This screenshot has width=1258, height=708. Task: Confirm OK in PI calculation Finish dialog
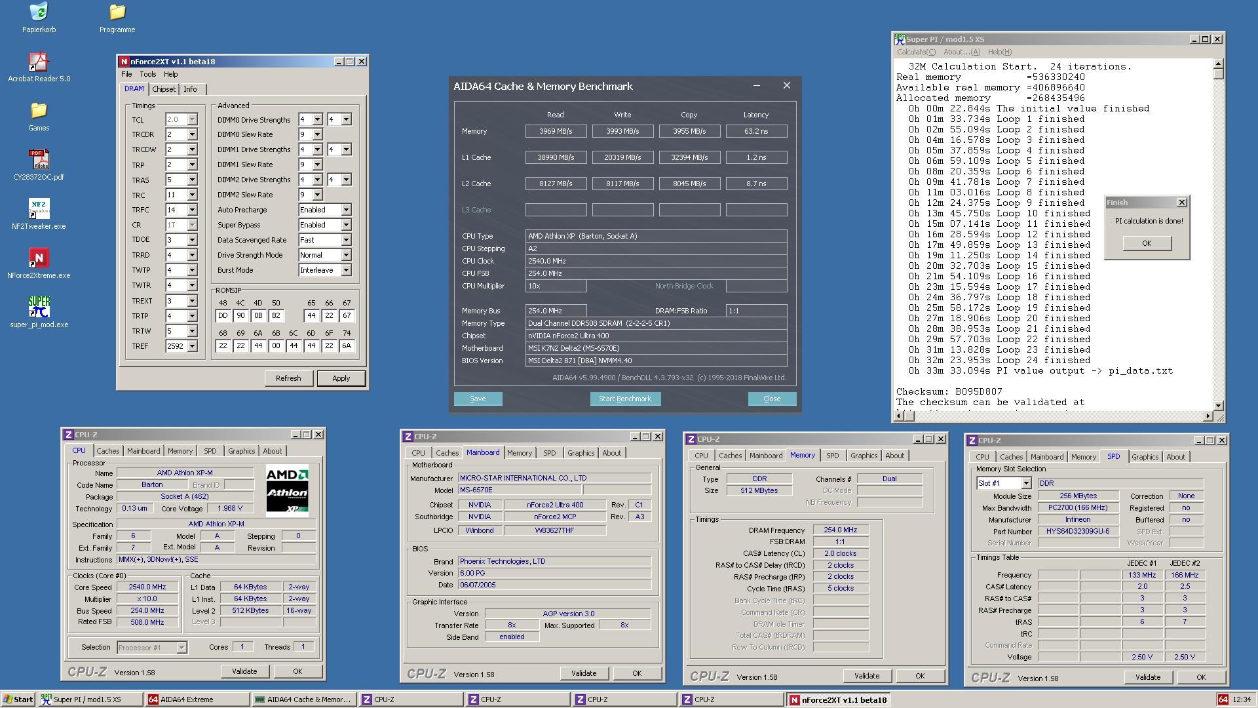pyautogui.click(x=1147, y=243)
